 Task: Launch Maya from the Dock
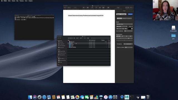pyautogui.click(x=127, y=97)
